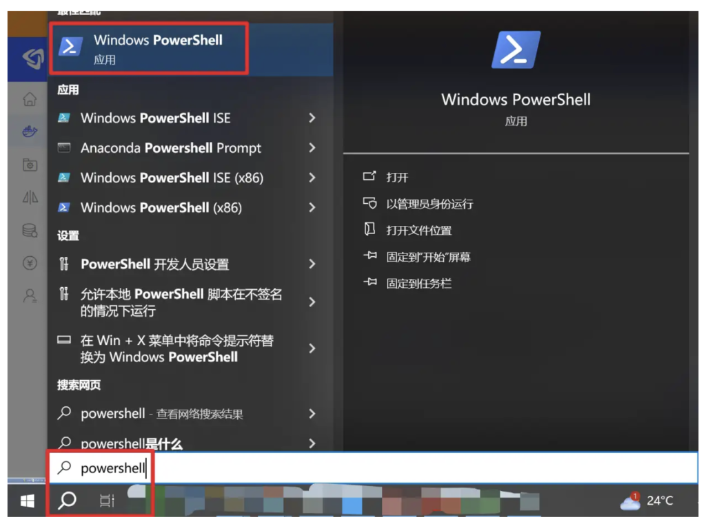Open the Windows PowerShell best match result
Image resolution: width=706 pixels, height=524 pixels.
[x=190, y=49]
